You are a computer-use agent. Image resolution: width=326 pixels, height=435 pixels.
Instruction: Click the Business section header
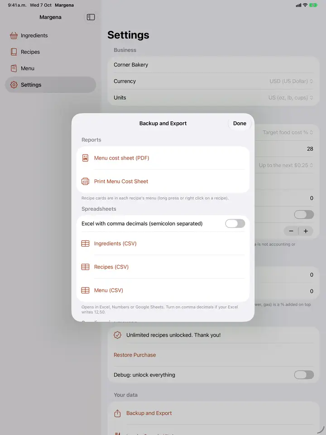[125, 50]
